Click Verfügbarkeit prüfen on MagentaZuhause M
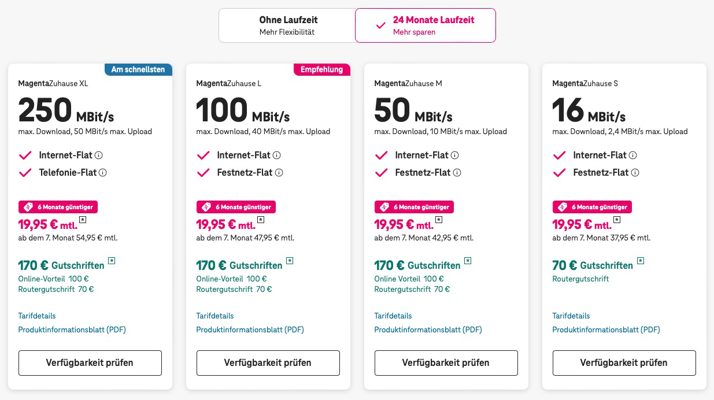The image size is (714, 400). tap(446, 363)
